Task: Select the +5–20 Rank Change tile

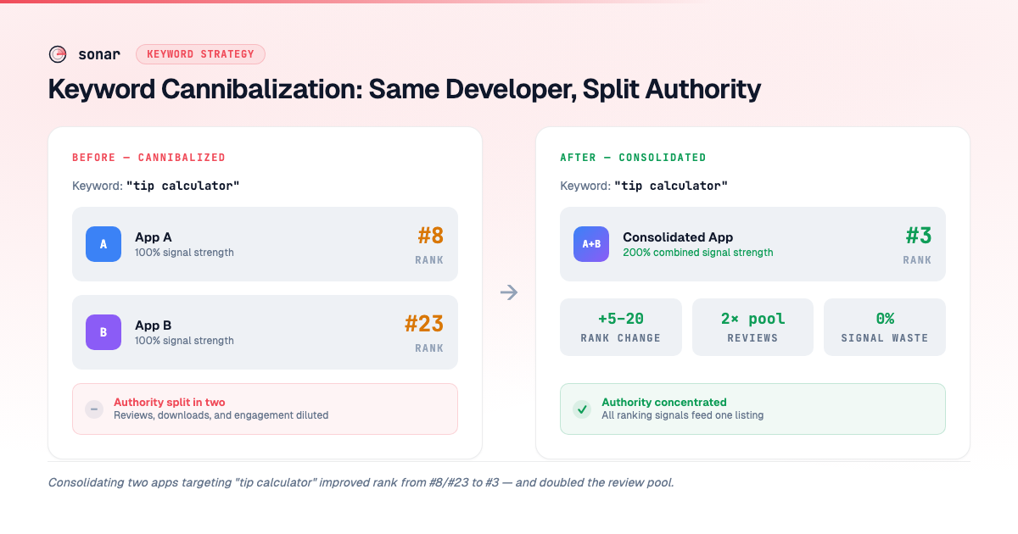Action: 621,326
